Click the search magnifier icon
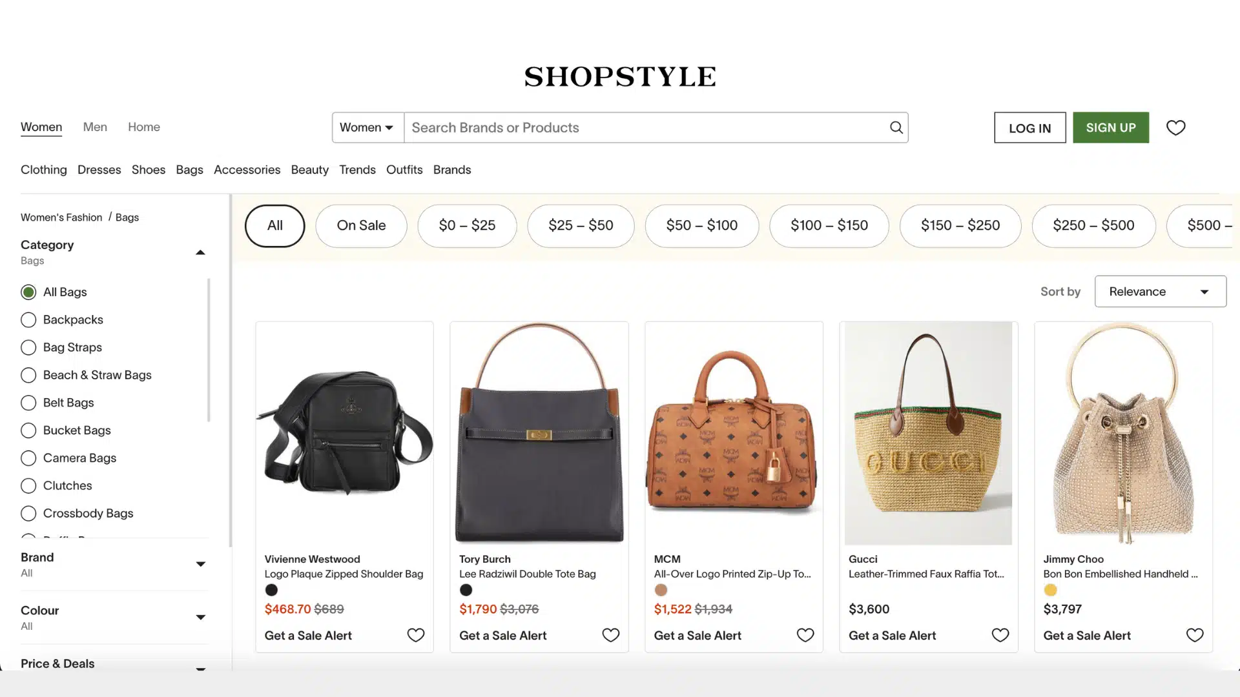1240x697 pixels. [x=896, y=128]
